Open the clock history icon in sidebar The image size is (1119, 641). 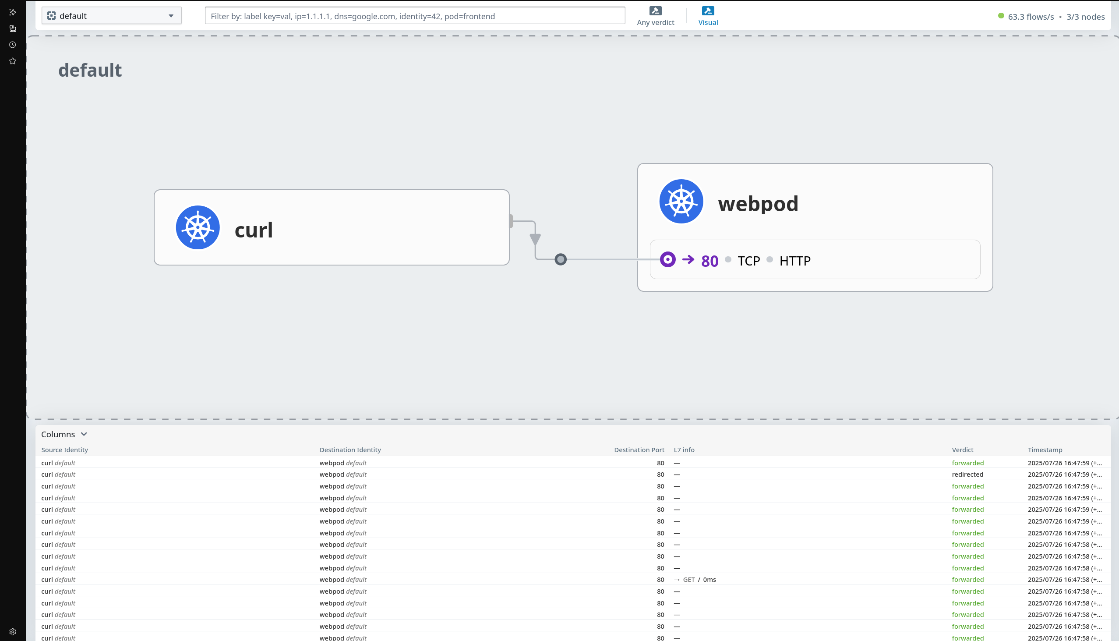[x=13, y=45]
